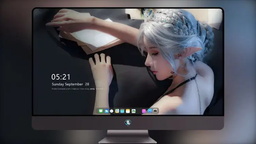
Task: Open the yellow document app icon
Action: click(117, 111)
